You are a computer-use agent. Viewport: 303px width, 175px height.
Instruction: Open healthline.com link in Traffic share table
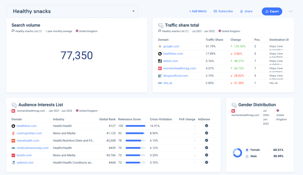pos(173,54)
